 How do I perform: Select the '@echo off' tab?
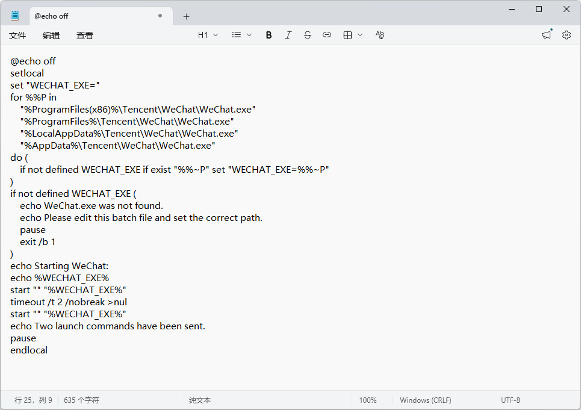coord(101,16)
